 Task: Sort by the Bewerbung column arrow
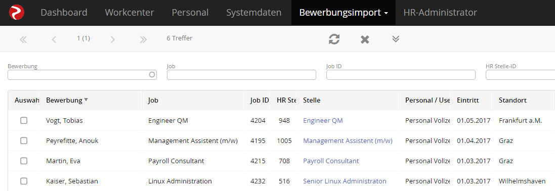[86, 100]
